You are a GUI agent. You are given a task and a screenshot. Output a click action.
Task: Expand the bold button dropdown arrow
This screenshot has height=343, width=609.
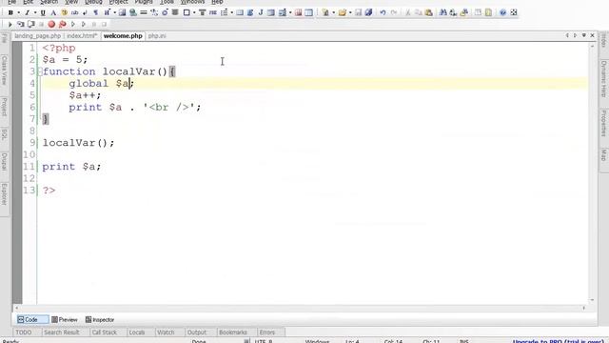(x=18, y=12)
